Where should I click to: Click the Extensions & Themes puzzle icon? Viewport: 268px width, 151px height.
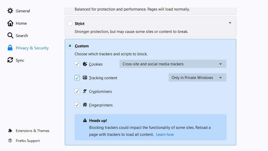coord(10,131)
